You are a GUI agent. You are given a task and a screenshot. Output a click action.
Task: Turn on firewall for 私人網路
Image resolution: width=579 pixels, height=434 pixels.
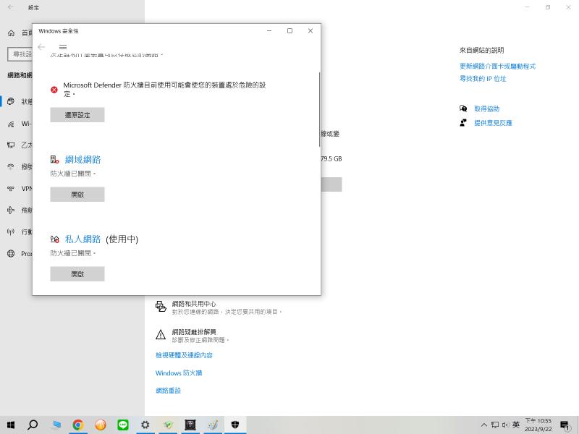[77, 274]
